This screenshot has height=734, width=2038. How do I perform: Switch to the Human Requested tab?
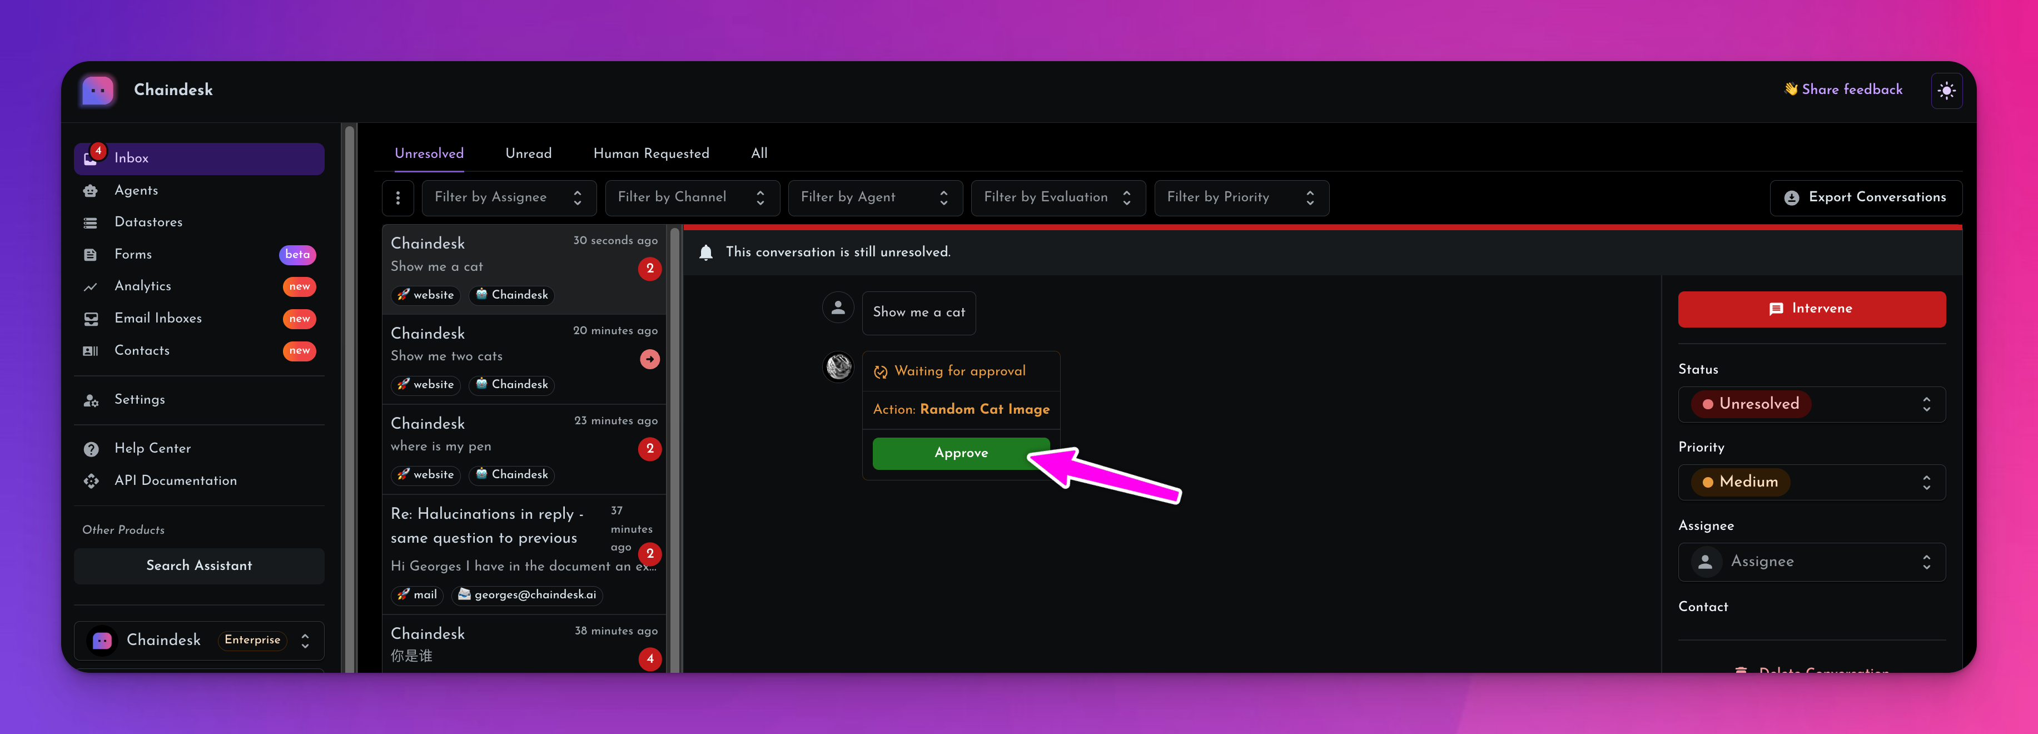point(651,153)
